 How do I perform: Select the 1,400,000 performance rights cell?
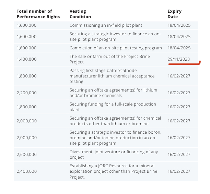pyautogui.click(x=26, y=59)
